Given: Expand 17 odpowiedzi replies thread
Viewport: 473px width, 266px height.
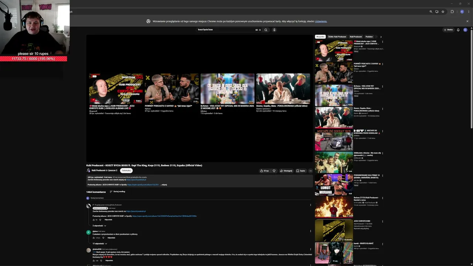Looking at the screenshot, I should click(x=100, y=244).
